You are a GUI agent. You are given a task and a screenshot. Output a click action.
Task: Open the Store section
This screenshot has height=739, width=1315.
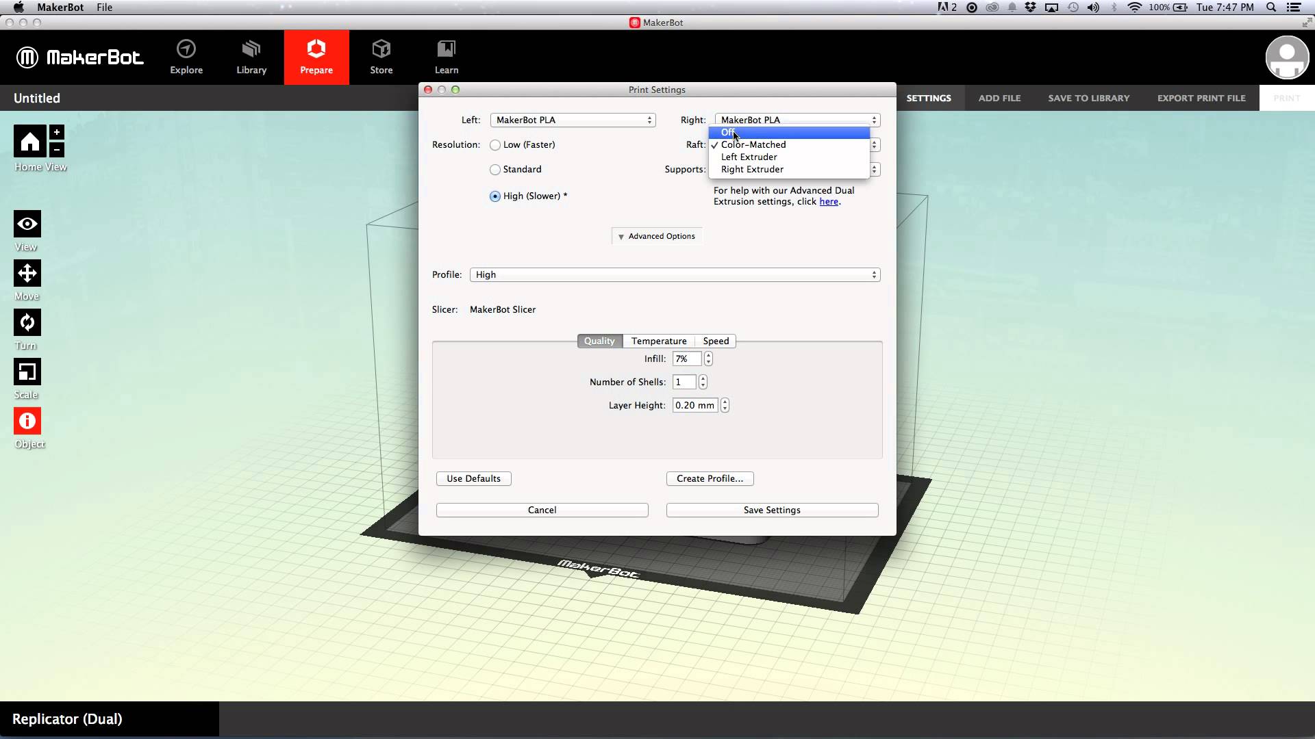pyautogui.click(x=381, y=57)
